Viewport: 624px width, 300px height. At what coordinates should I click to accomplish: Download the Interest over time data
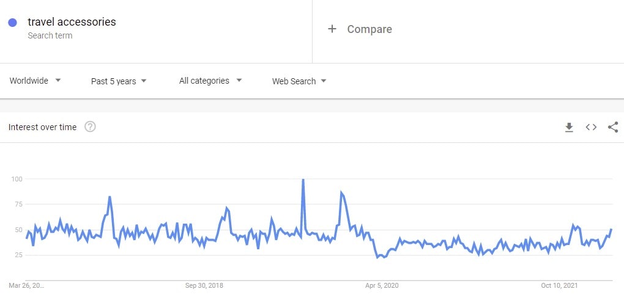click(x=569, y=127)
